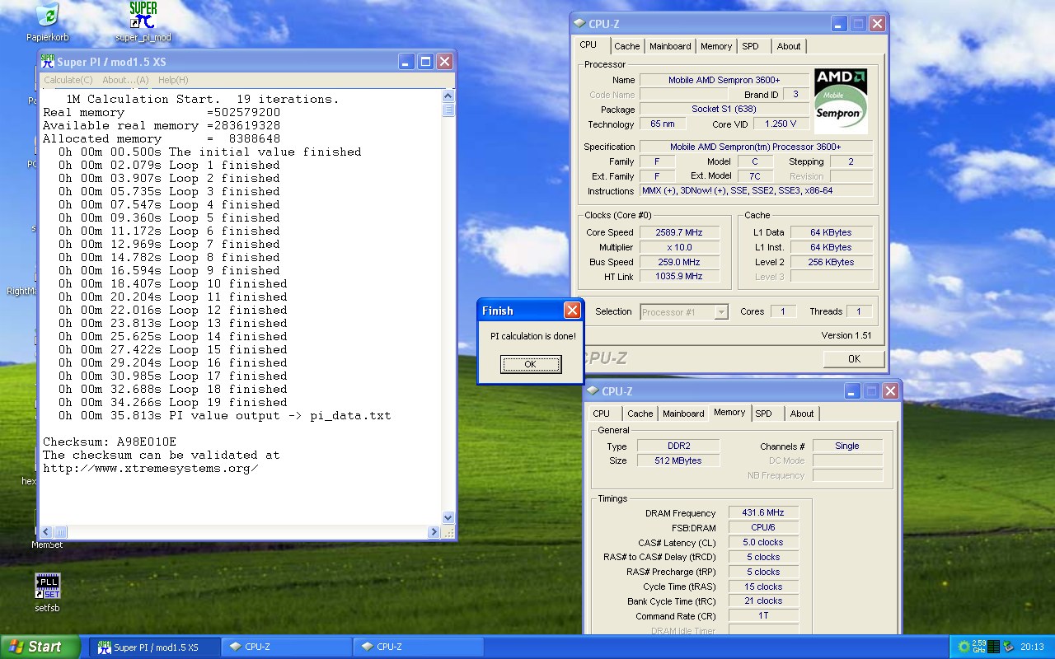The height and width of the screenshot is (659, 1055).
Task: Minimize the Super PI window
Action: pos(406,62)
